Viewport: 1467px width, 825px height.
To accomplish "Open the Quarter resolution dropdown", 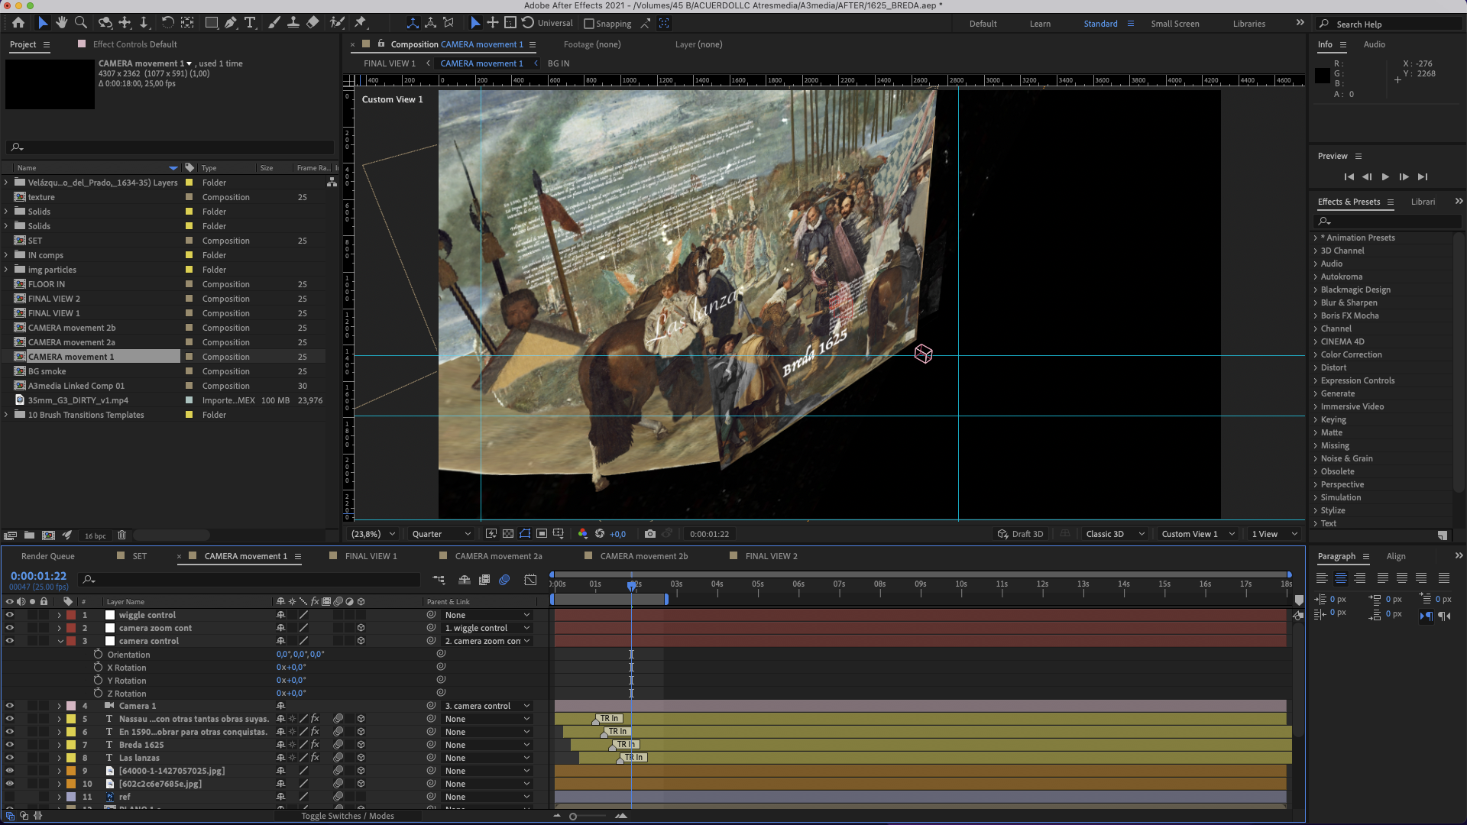I will click(442, 534).
